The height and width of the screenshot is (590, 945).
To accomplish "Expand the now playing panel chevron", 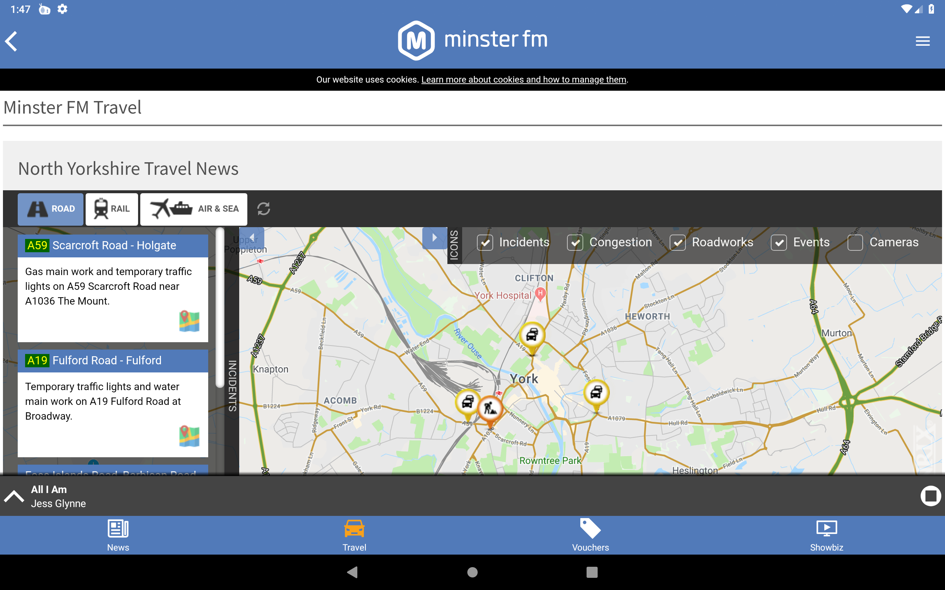I will coord(14,496).
